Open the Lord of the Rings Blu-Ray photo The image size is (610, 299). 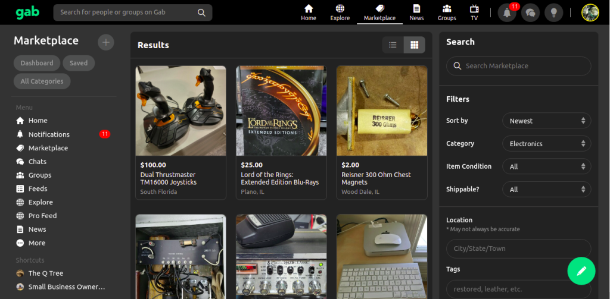[281, 111]
